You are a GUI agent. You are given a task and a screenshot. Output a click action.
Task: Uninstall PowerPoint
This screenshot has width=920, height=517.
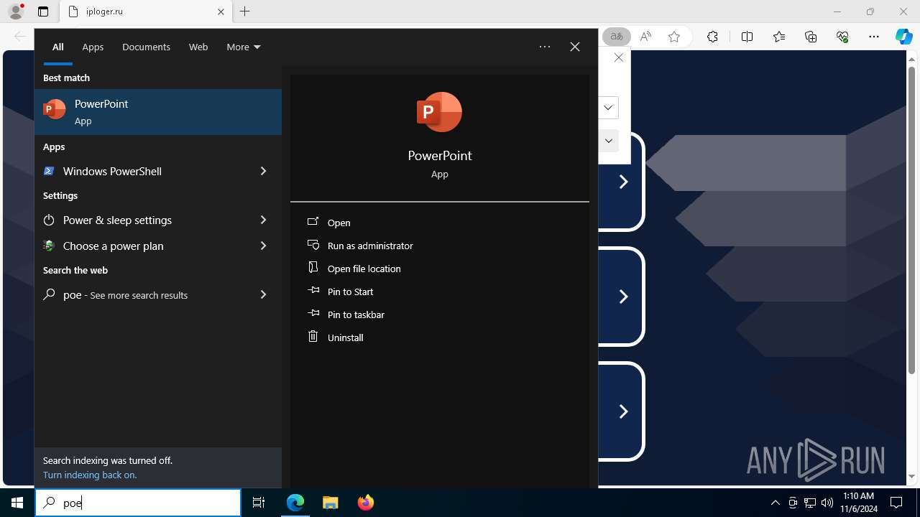pyautogui.click(x=345, y=337)
